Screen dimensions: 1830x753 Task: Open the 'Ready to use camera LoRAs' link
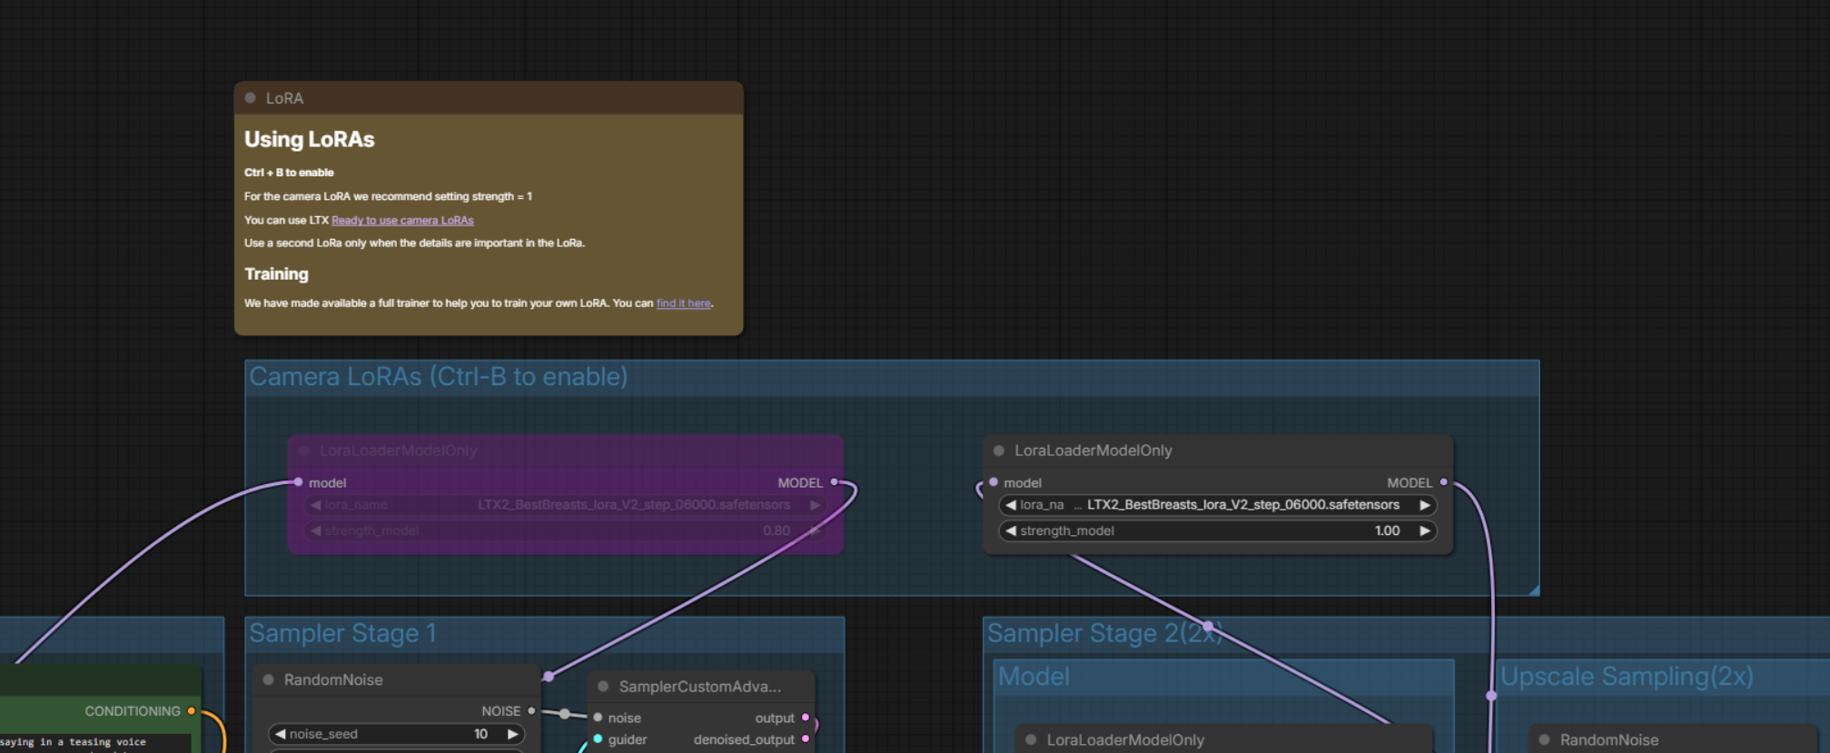tap(401, 221)
